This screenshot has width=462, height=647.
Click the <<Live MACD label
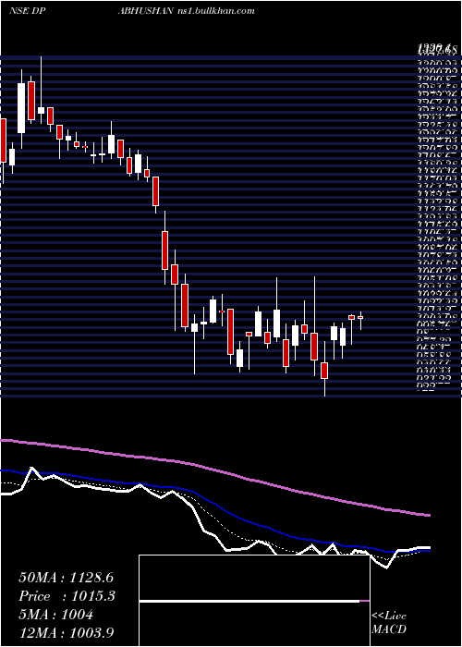coord(389,622)
